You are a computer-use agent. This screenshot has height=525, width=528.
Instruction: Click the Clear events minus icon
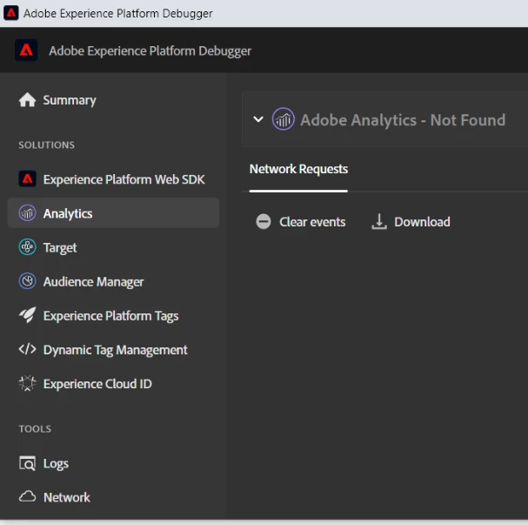click(x=264, y=222)
